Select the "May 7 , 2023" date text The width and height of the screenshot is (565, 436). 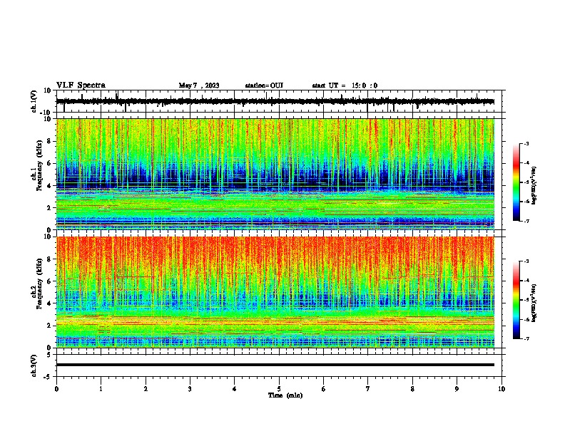click(199, 85)
